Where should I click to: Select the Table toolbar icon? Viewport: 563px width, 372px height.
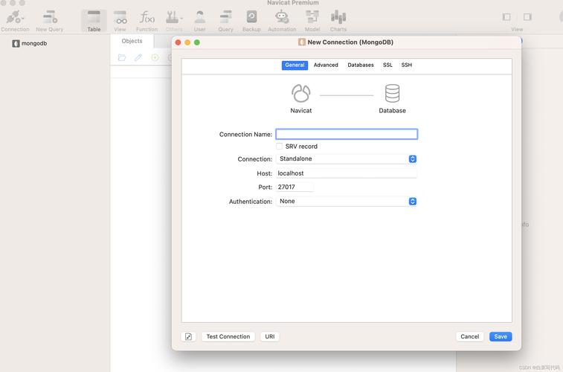click(x=94, y=17)
